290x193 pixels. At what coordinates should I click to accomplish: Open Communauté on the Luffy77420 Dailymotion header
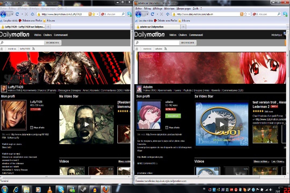61,35
